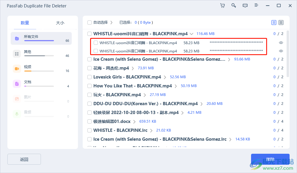The width and height of the screenshot is (297, 173).
Task: Expand the WHISTLE - BLACKPINK.lrc group
Action: pyautogui.click(x=151, y=131)
